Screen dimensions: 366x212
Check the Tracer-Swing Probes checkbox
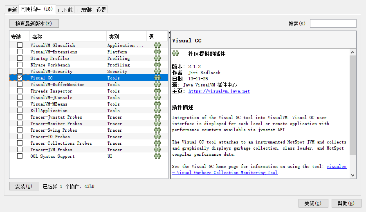coord(20,130)
